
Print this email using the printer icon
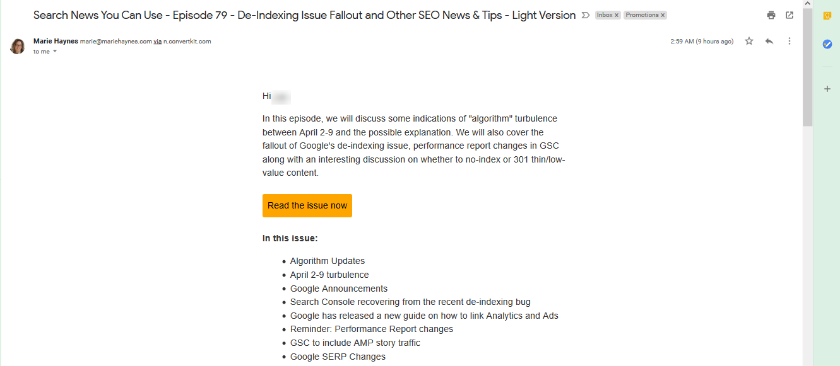coord(771,15)
